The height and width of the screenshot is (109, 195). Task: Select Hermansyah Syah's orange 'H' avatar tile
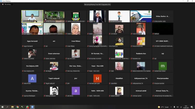97,79
